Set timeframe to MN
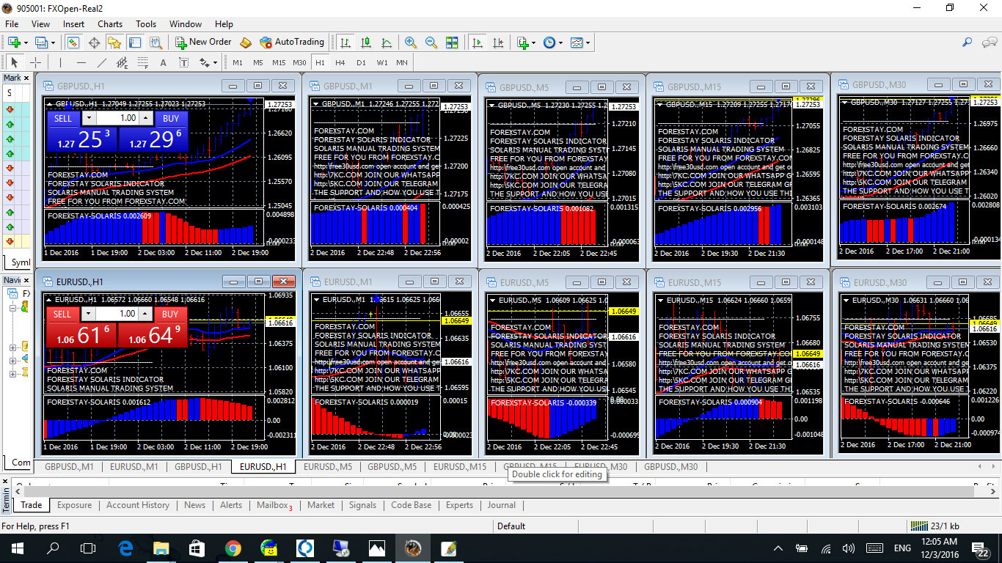 (x=402, y=62)
